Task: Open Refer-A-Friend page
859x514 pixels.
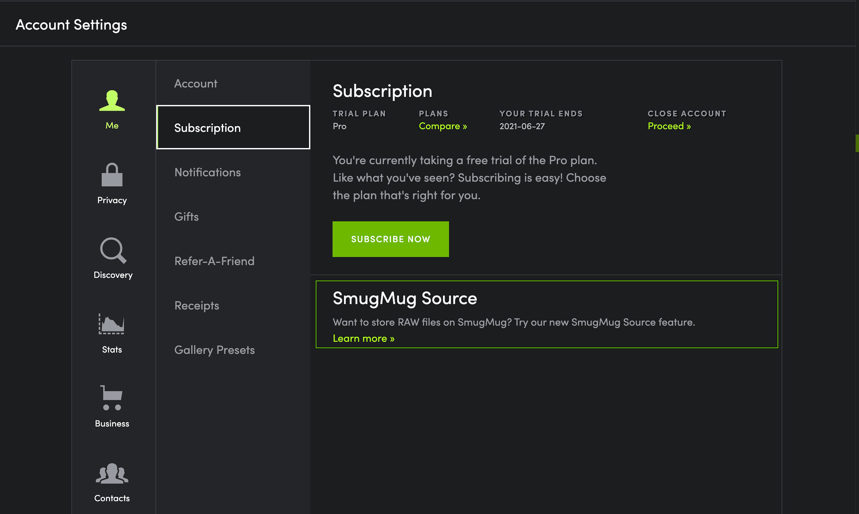Action: pyautogui.click(x=233, y=261)
